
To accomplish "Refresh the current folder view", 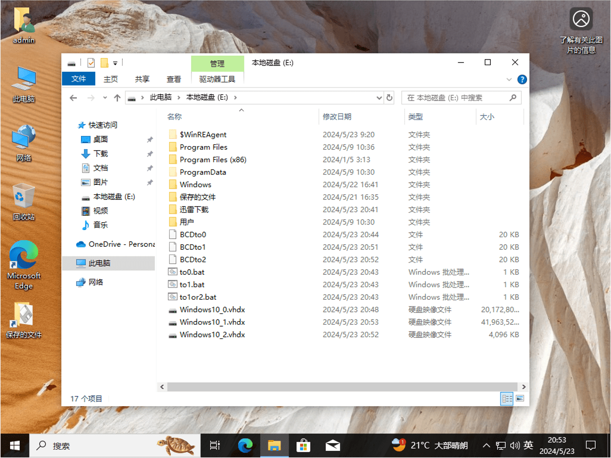I will click(389, 97).
